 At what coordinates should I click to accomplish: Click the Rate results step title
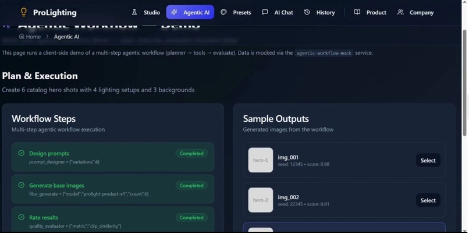44,217
